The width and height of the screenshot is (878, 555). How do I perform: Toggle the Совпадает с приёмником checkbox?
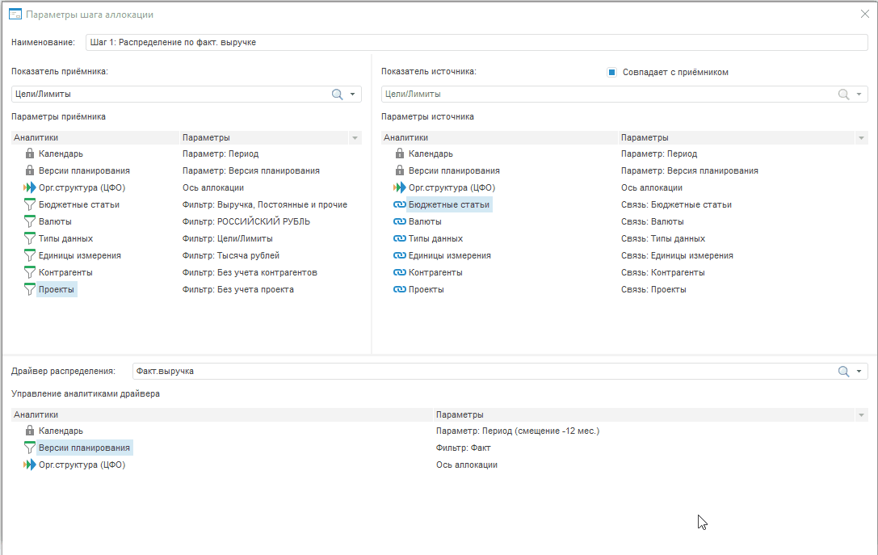pyautogui.click(x=612, y=72)
